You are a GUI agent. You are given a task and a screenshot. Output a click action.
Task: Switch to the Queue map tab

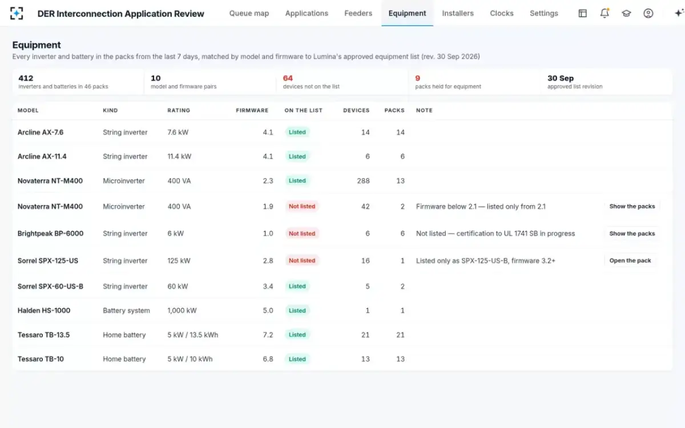pos(249,13)
